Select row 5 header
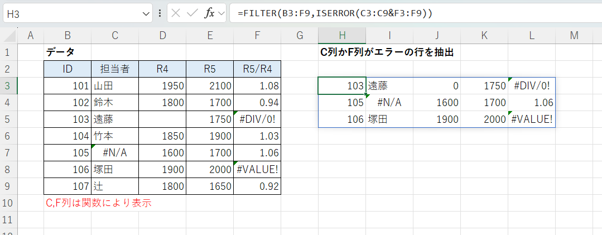602x235 pixels. pyautogui.click(x=8, y=119)
